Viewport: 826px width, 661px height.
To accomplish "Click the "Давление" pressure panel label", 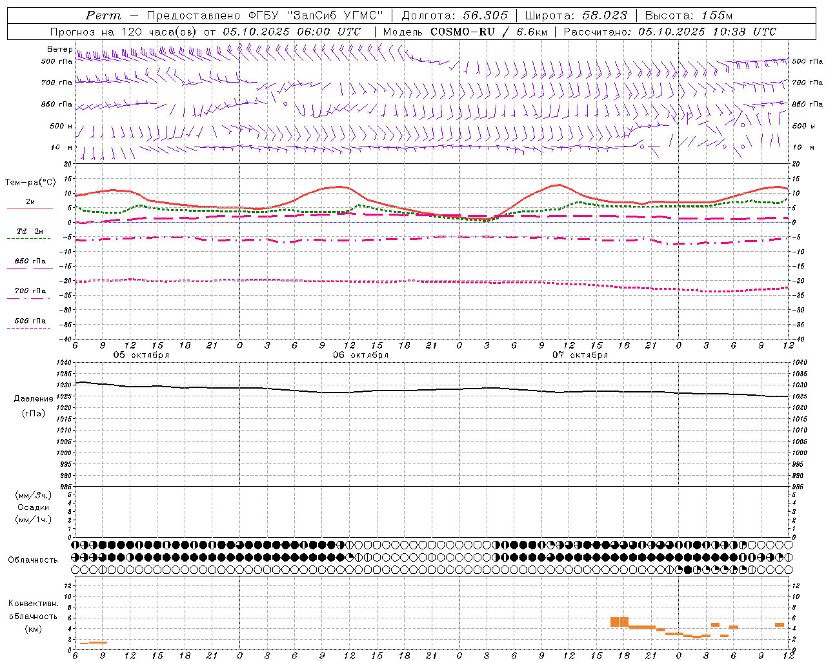I will pyautogui.click(x=34, y=399).
